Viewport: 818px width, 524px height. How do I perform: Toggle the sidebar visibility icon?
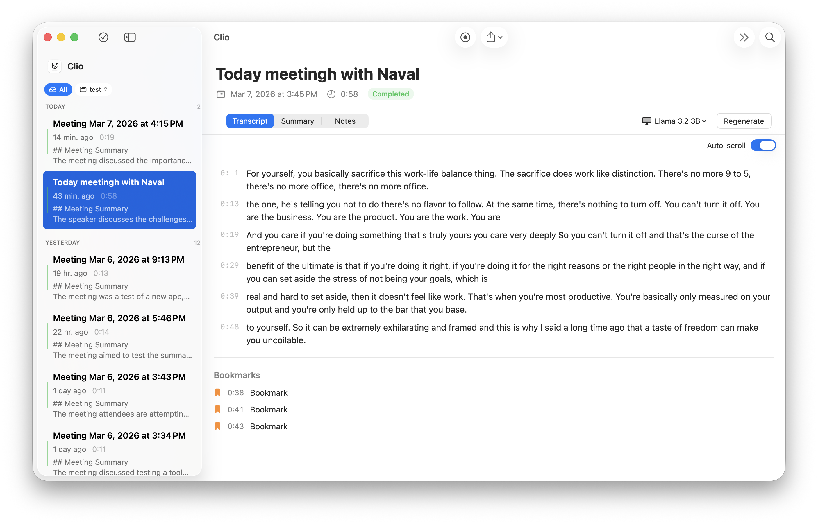pyautogui.click(x=130, y=37)
